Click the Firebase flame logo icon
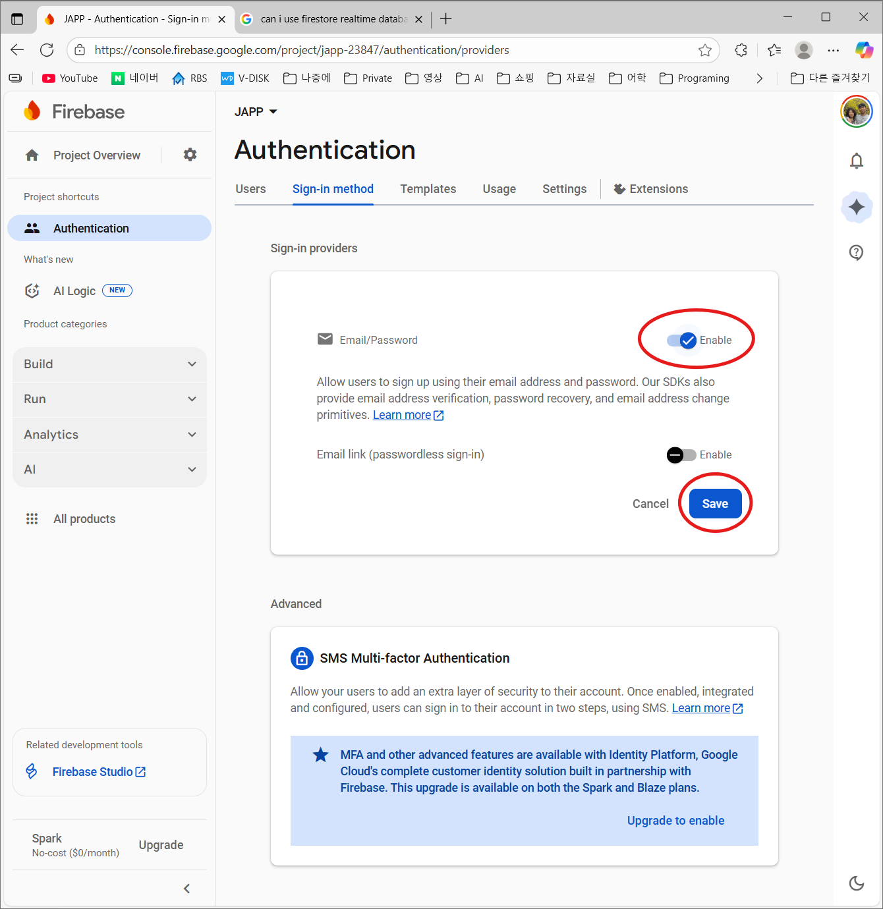 click(32, 111)
